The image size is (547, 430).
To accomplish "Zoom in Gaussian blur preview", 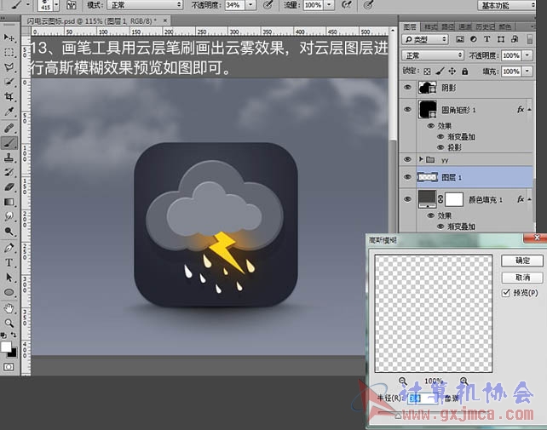I will (464, 381).
